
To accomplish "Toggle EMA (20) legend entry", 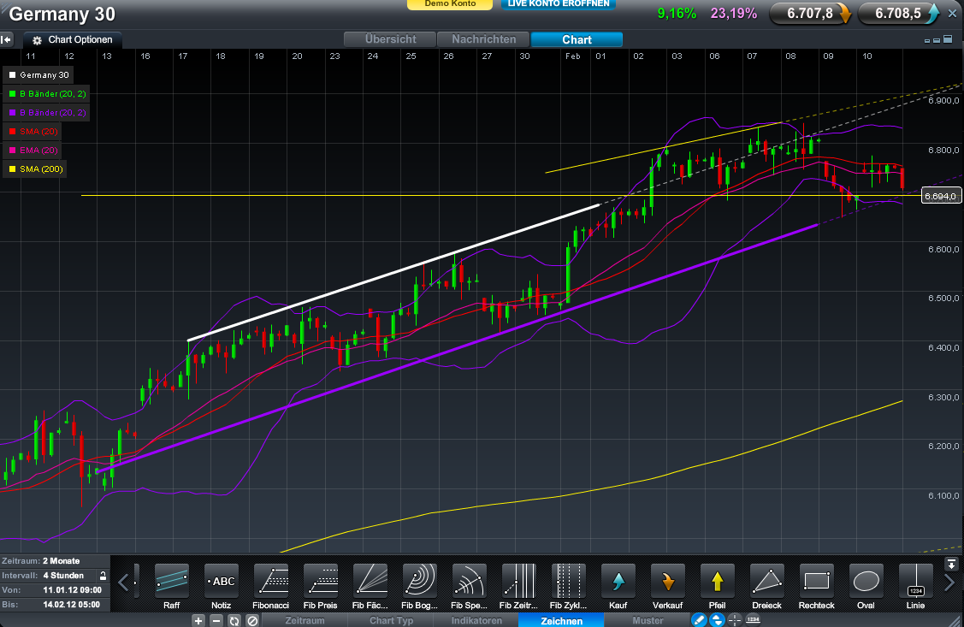I will click(33, 150).
